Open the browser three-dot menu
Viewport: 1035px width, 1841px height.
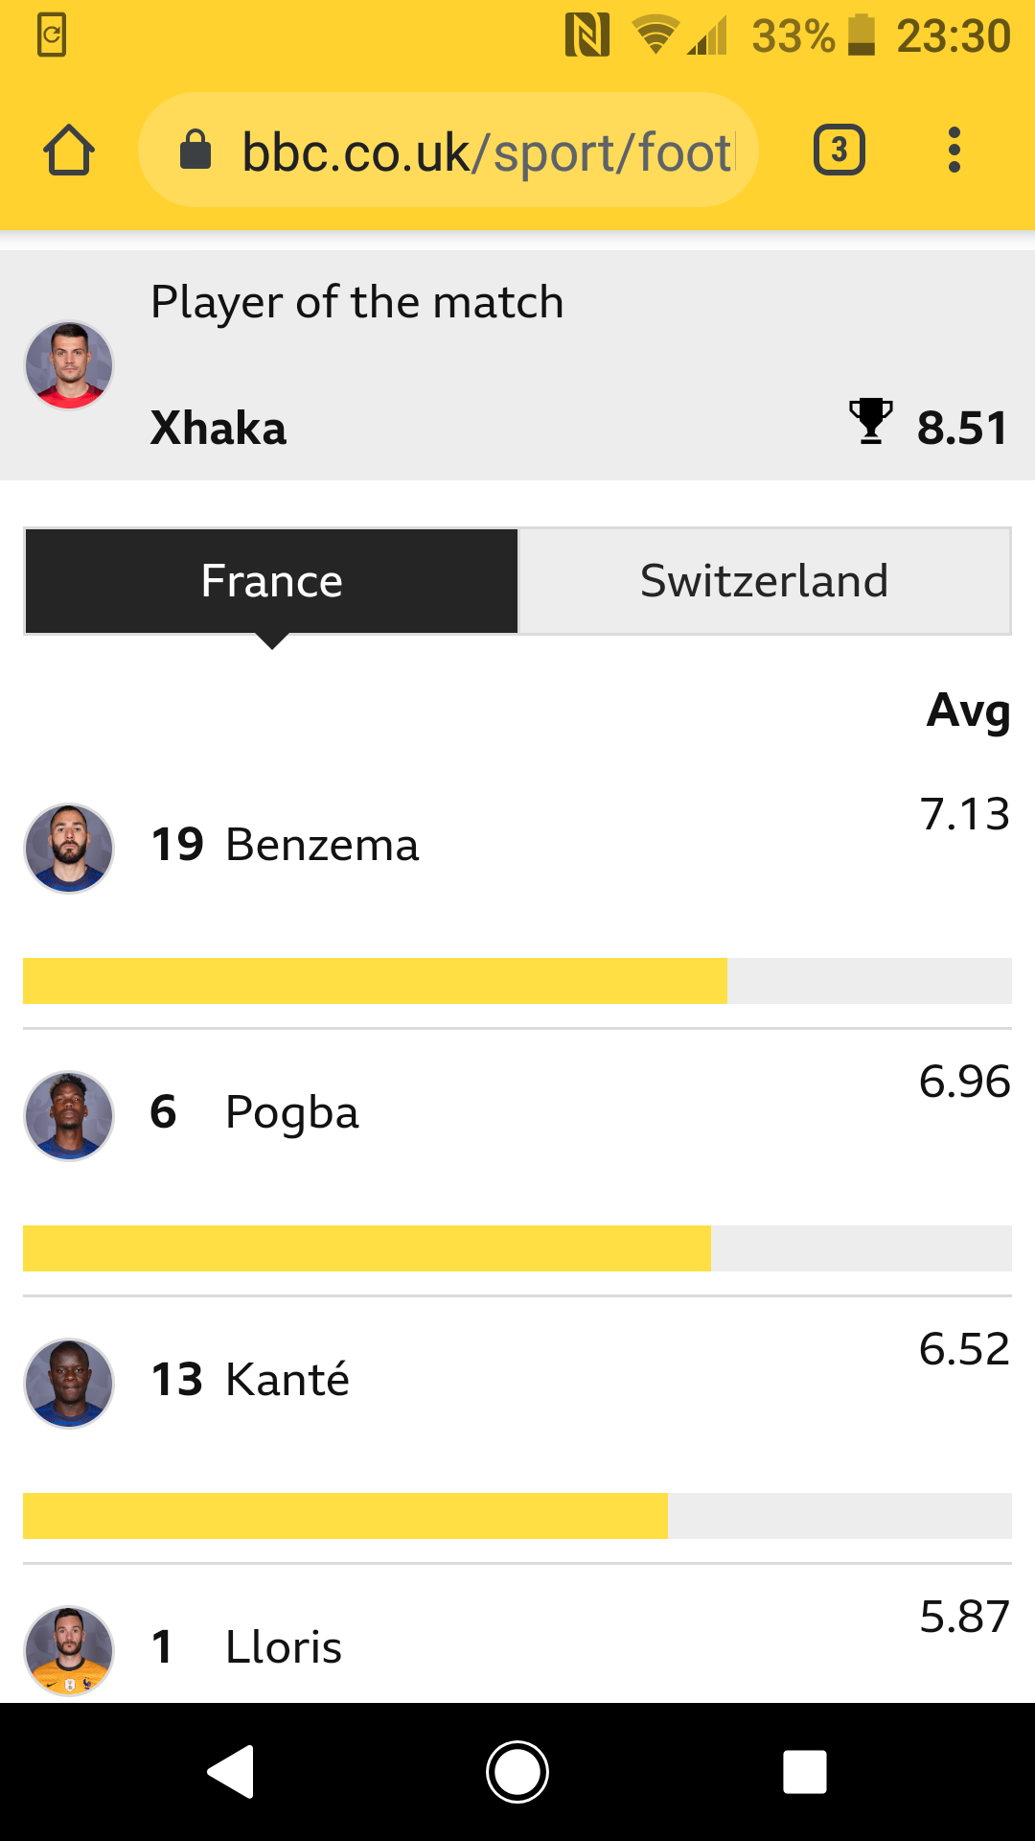click(x=954, y=151)
